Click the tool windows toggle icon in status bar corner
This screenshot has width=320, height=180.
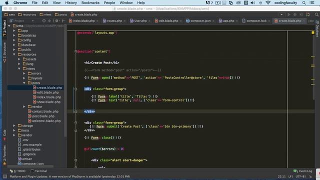pyautogui.click(x=4, y=176)
